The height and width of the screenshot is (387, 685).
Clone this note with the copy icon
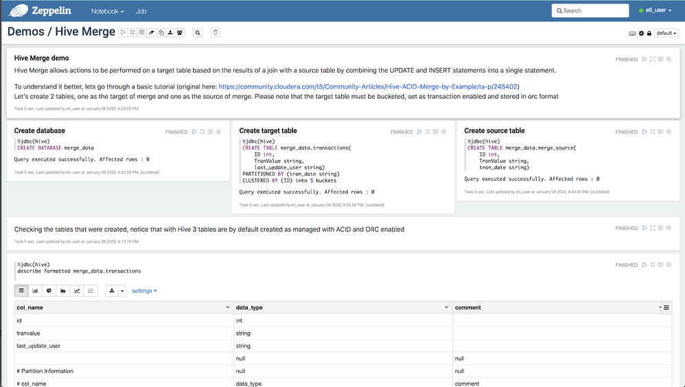[161, 32]
